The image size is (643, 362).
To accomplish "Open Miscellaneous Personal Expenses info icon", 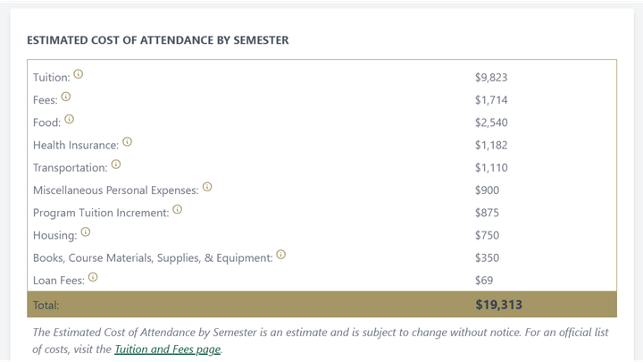I will pyautogui.click(x=207, y=187).
